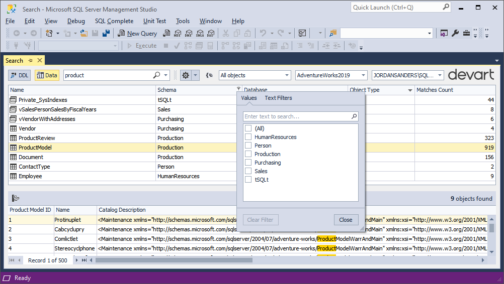Click the wrench Properties icon

tap(455, 33)
